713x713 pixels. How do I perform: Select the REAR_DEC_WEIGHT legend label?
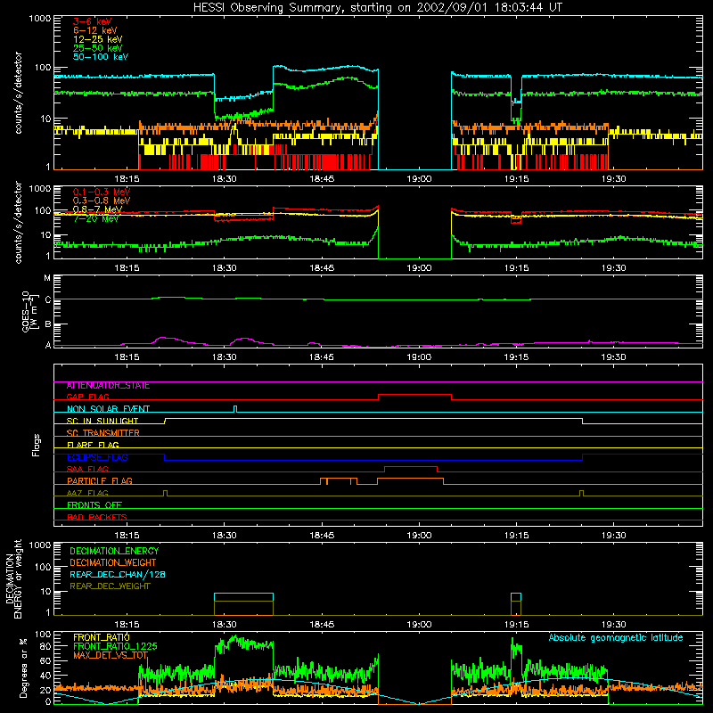pos(110,586)
